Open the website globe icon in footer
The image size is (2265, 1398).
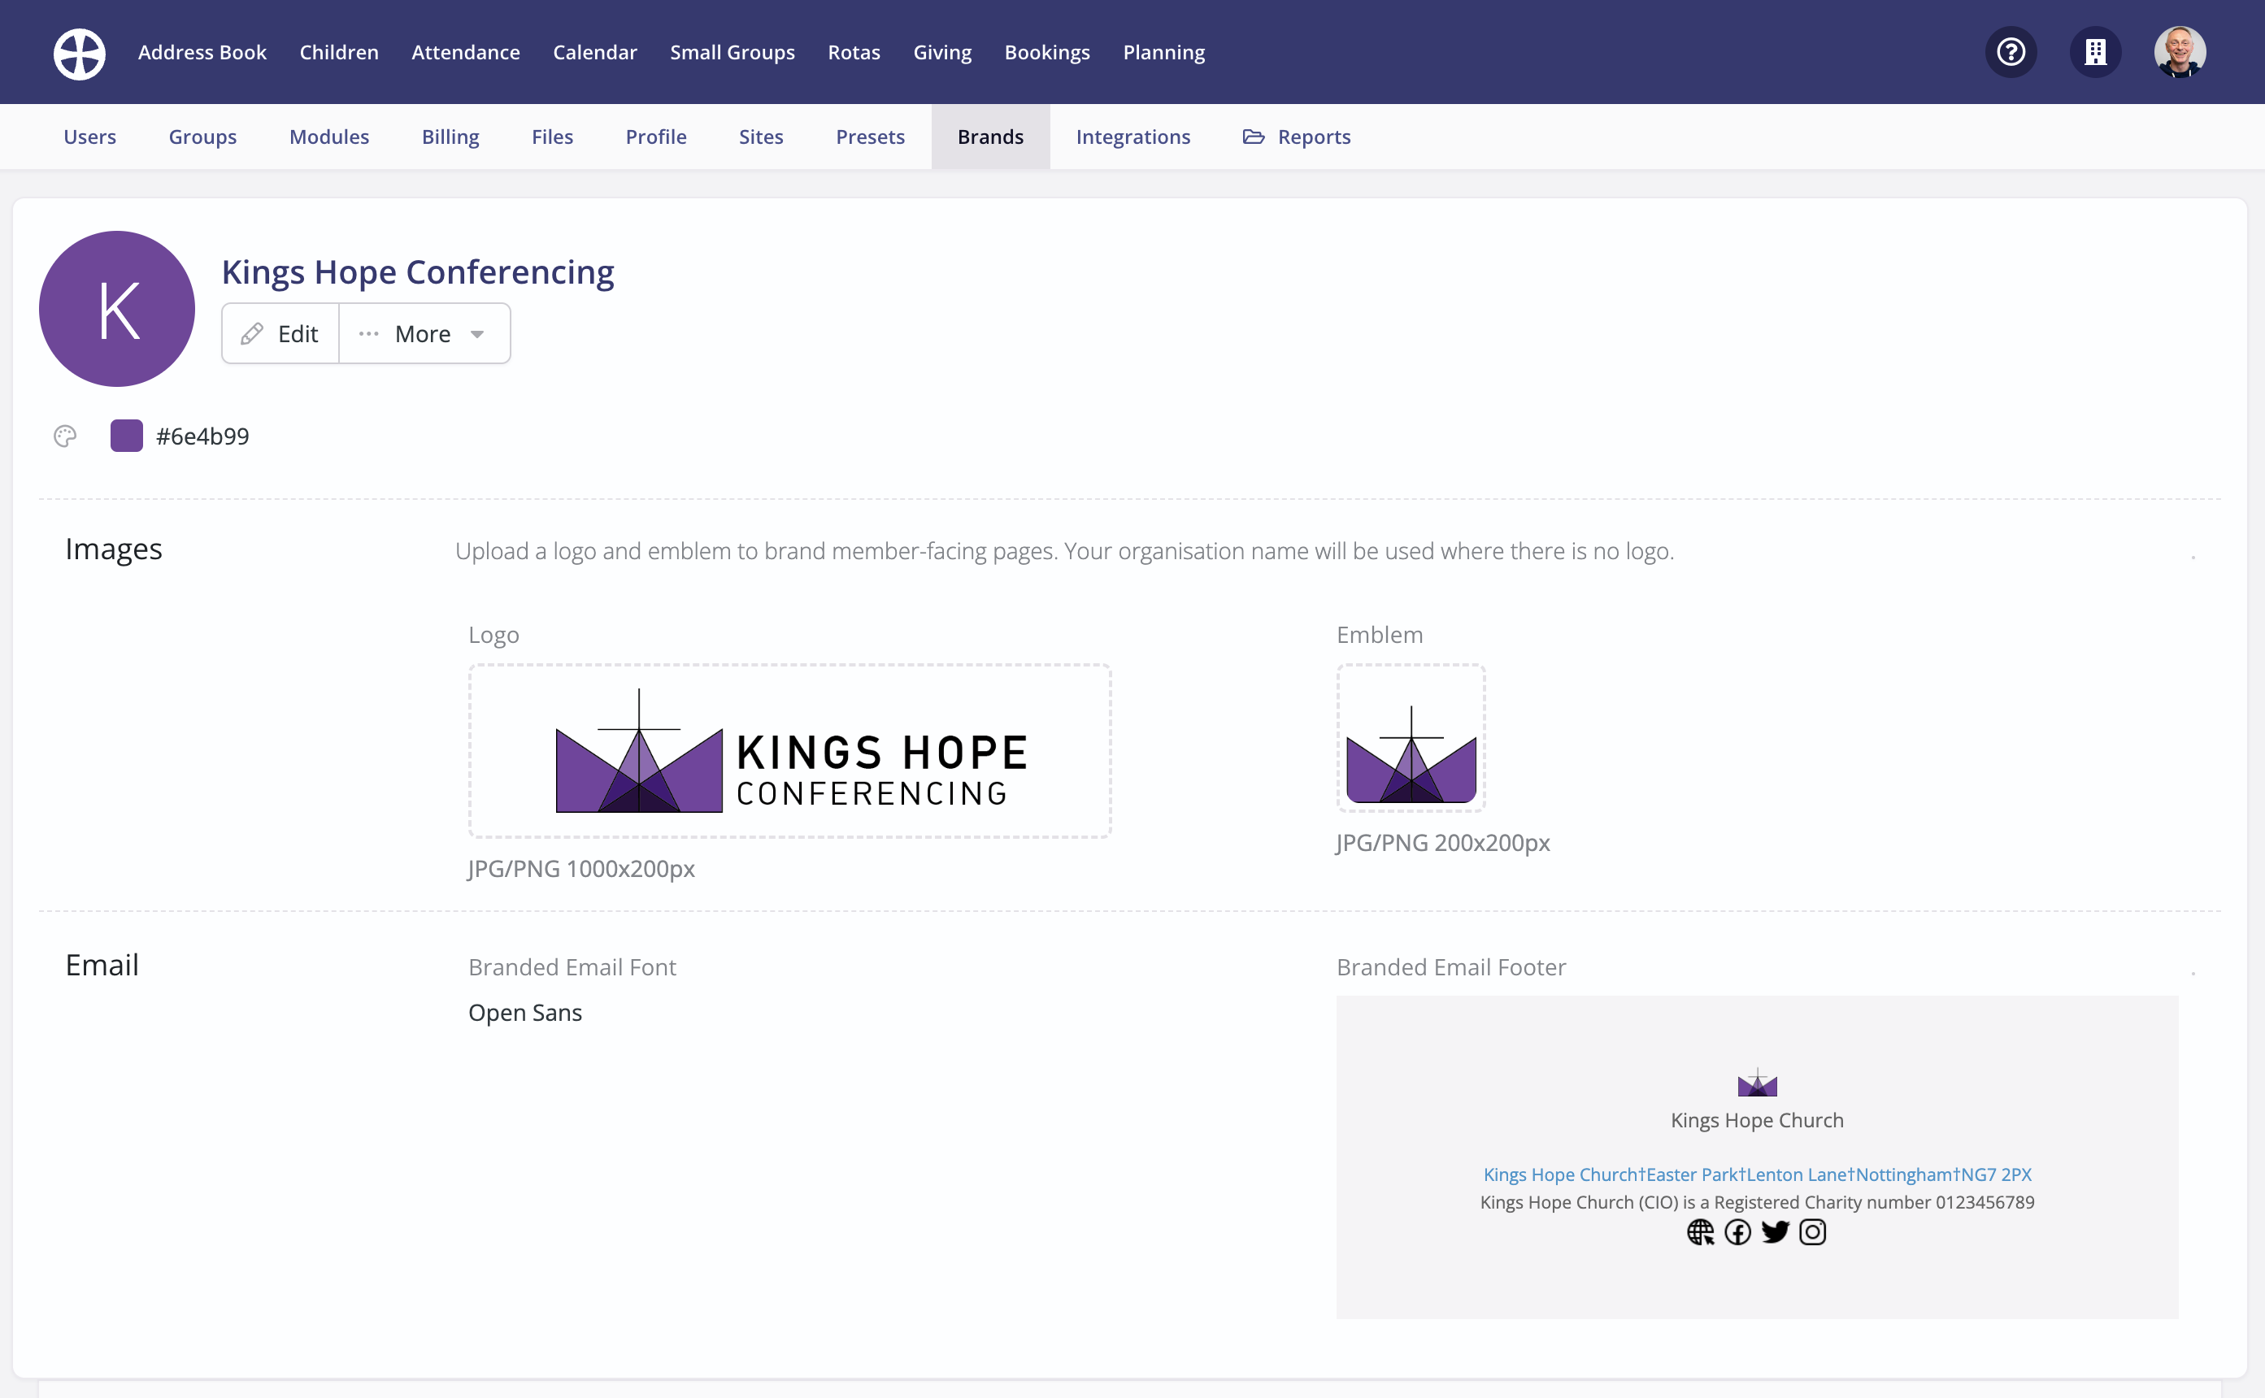(1700, 1232)
